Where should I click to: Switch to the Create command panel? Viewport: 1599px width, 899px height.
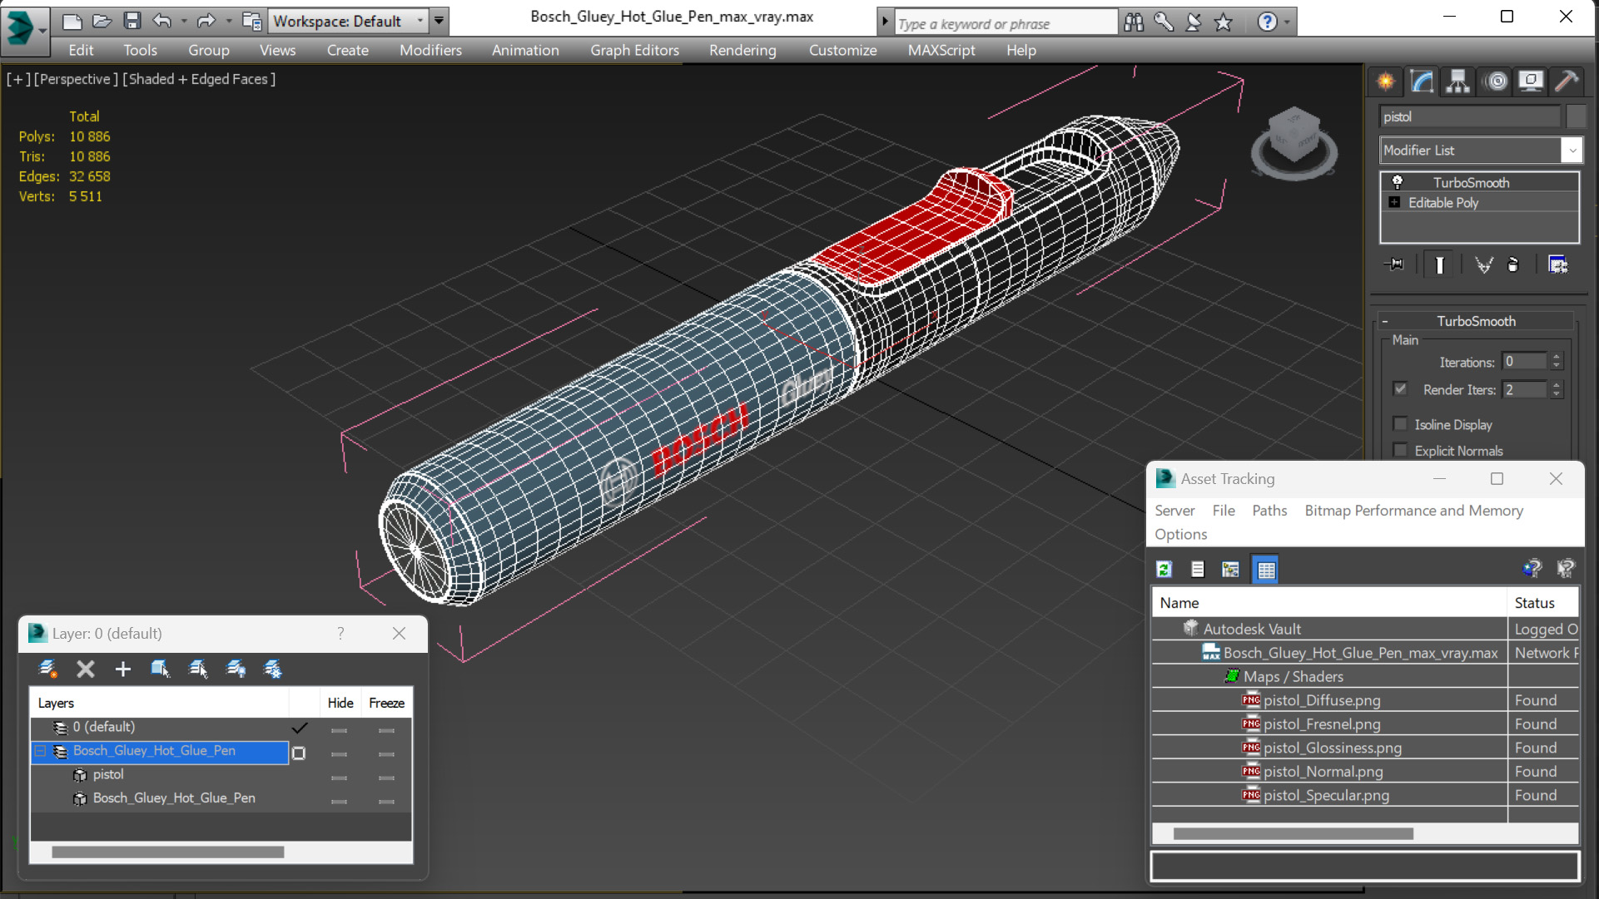[x=1386, y=81]
